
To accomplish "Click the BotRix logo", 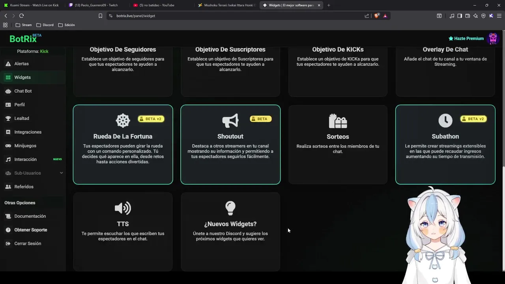I will (25, 39).
